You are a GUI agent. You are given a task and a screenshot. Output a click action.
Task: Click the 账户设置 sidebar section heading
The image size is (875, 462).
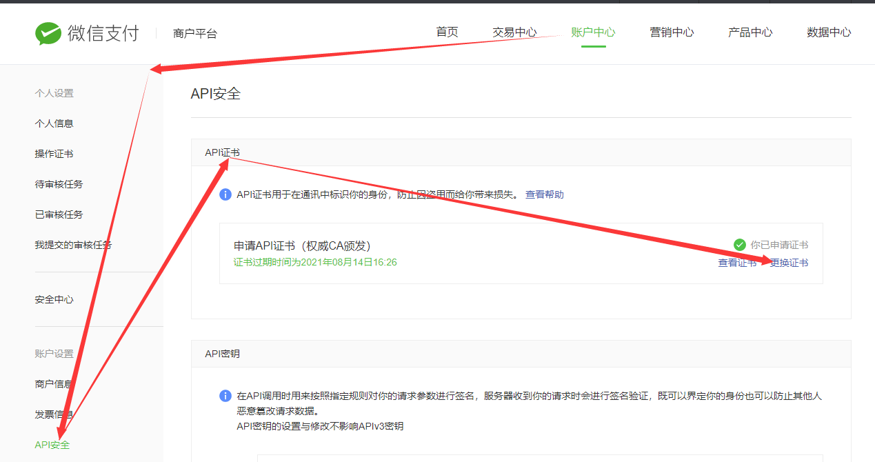[x=54, y=354]
